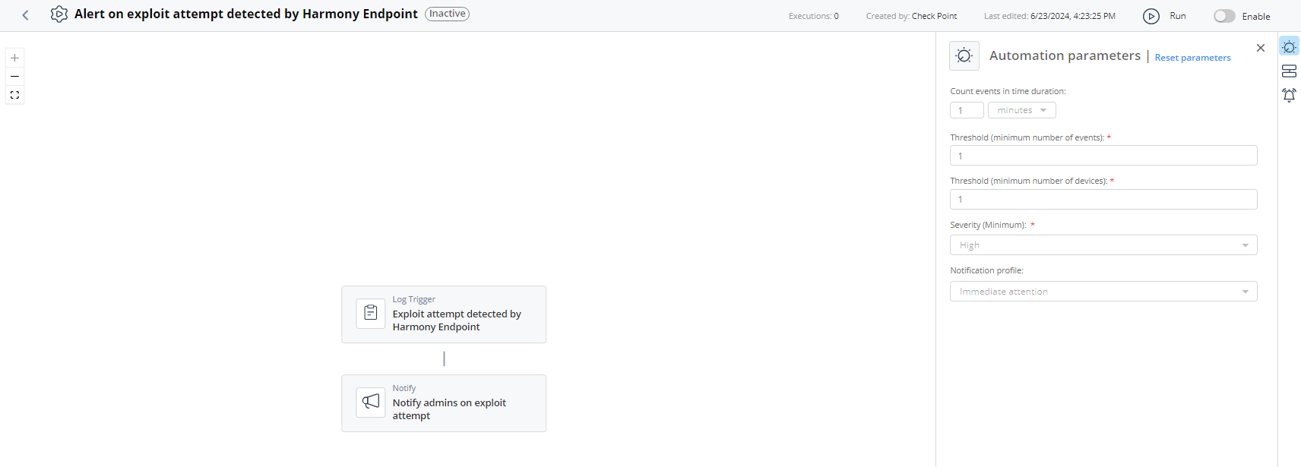Screen dimensions: 1301x467
Task: Click the Automation parameters header icon
Action: click(x=964, y=55)
